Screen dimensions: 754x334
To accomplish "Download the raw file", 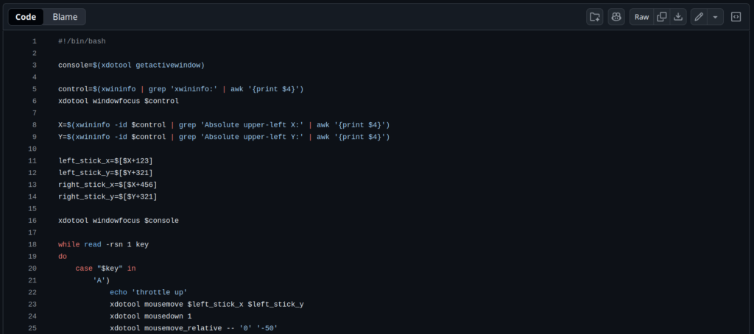I will pyautogui.click(x=678, y=17).
